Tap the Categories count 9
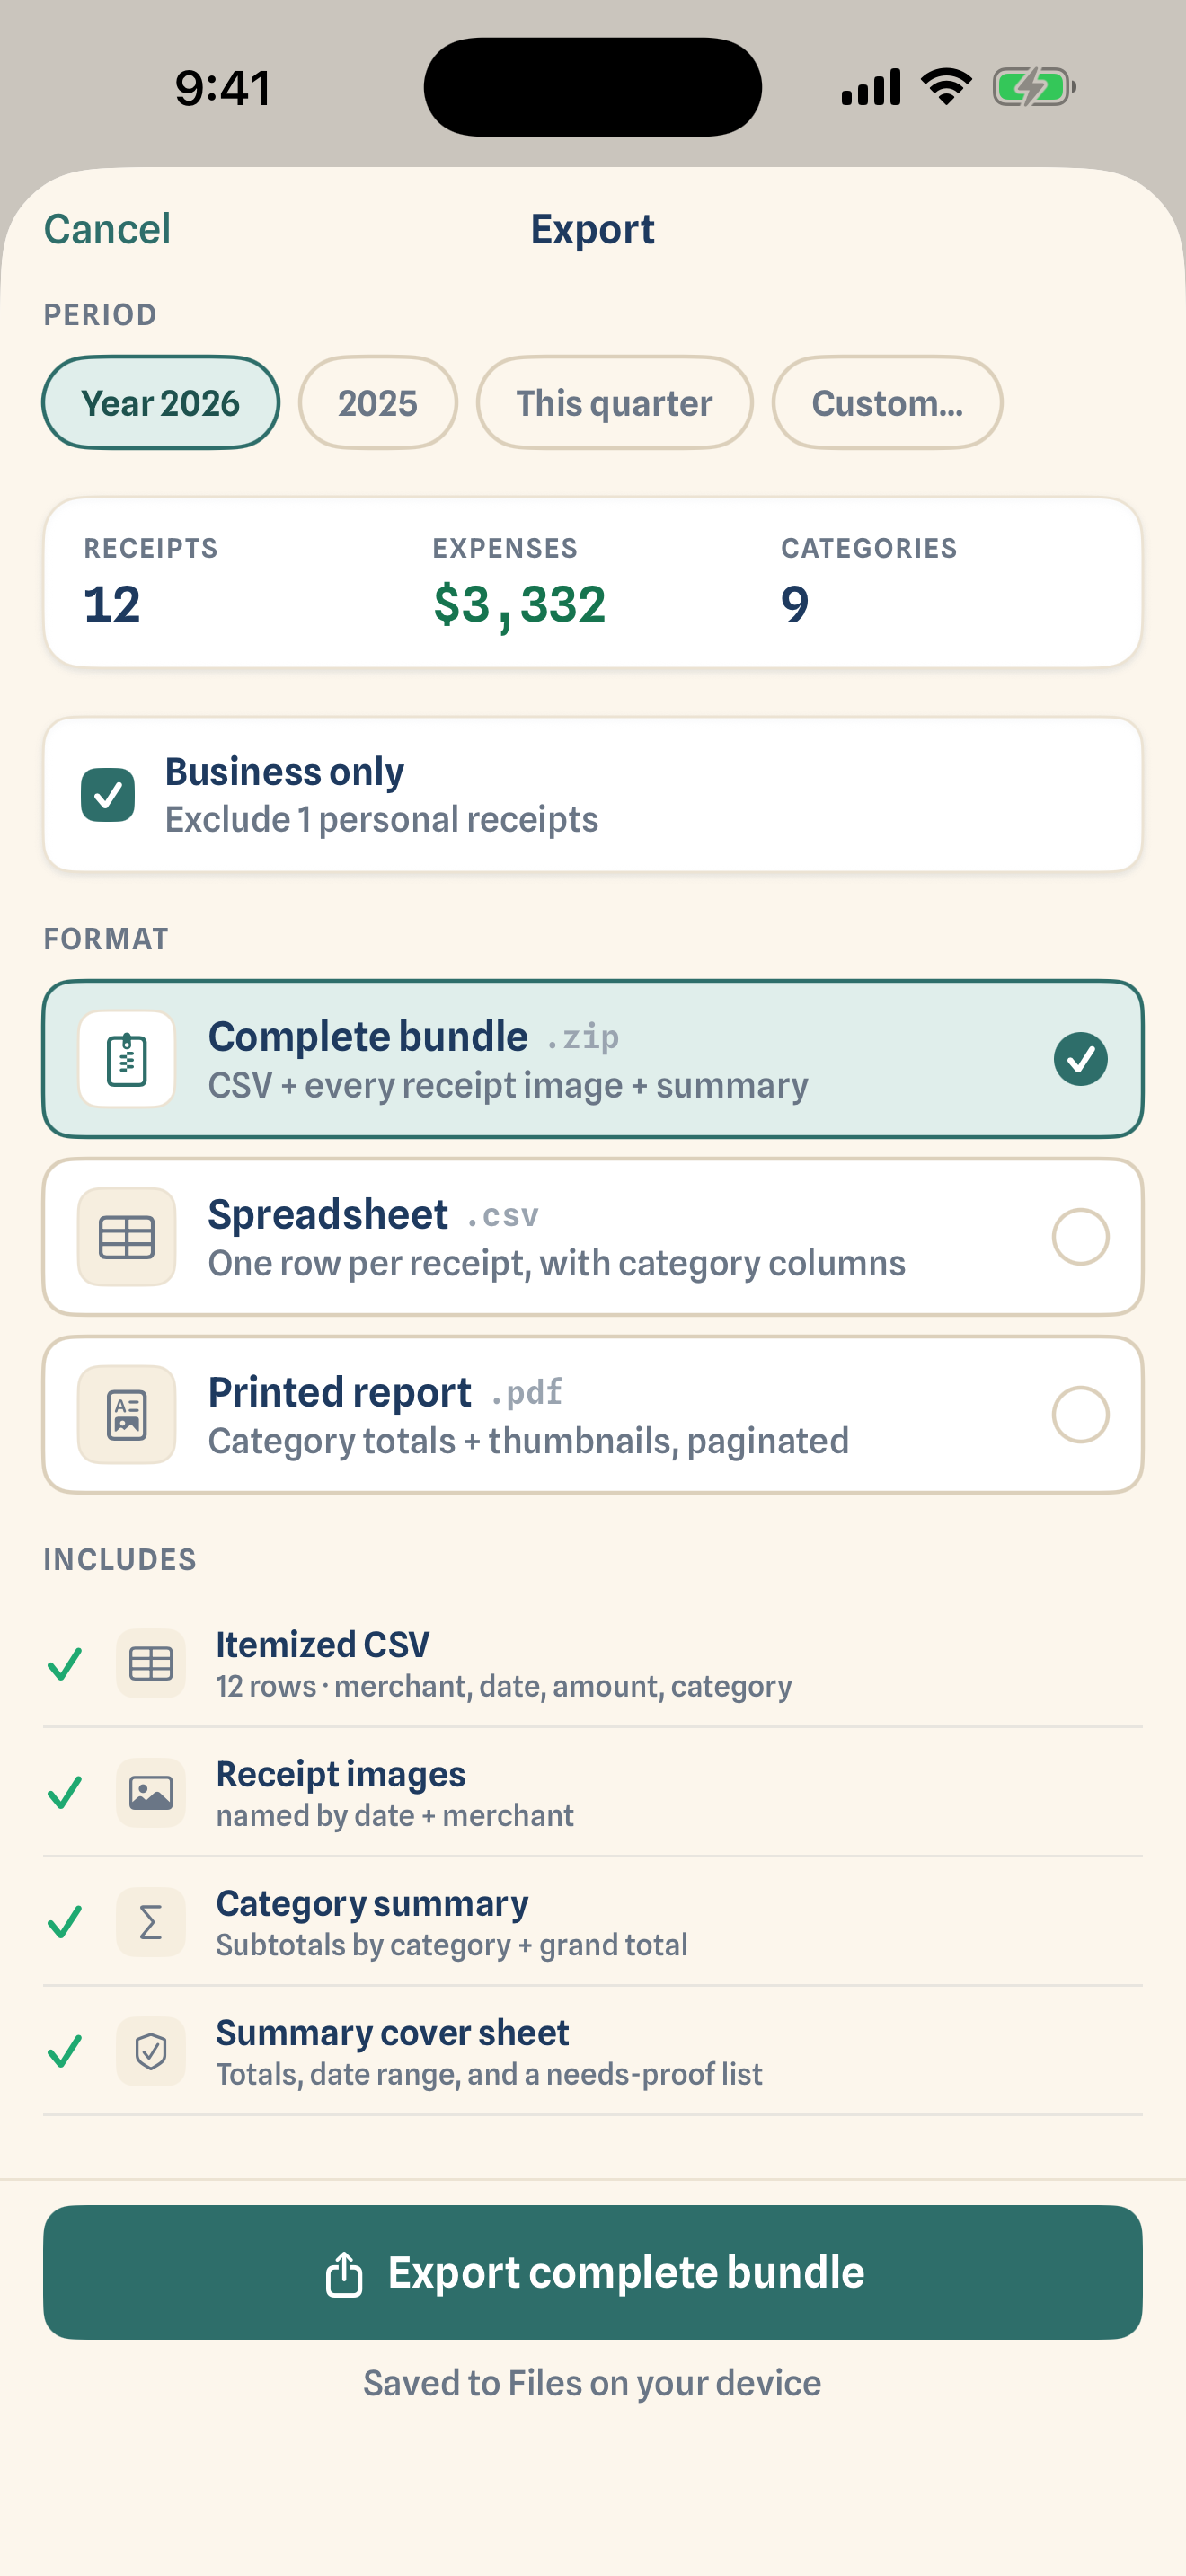The width and height of the screenshot is (1186, 2576). (795, 605)
